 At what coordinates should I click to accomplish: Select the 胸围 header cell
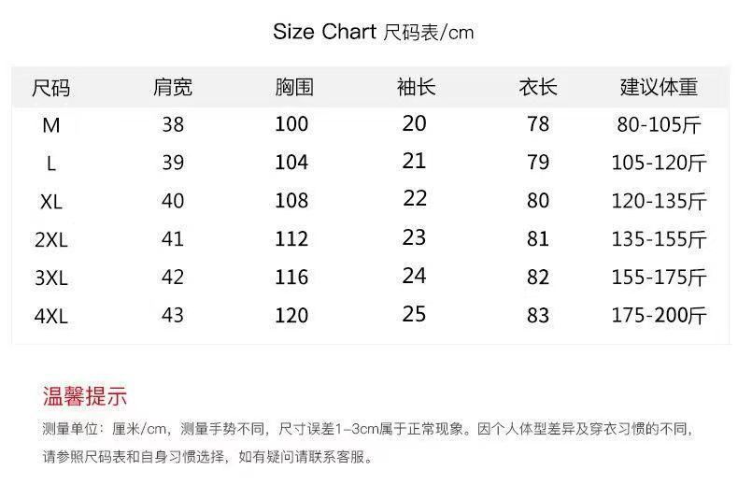(x=294, y=87)
